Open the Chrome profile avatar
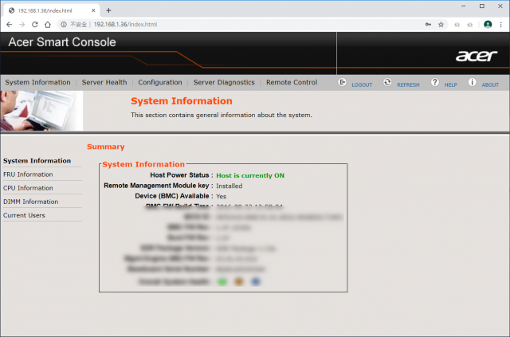The height and width of the screenshot is (337, 510). (x=488, y=25)
